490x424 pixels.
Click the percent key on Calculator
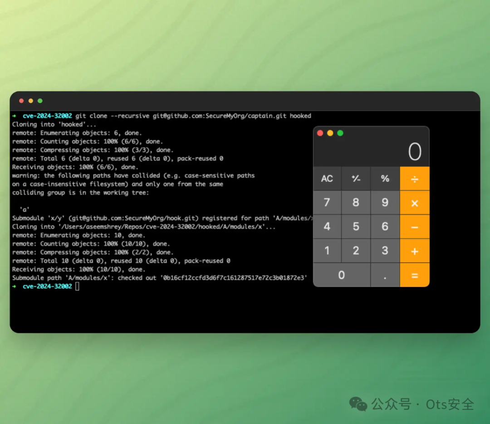click(x=385, y=179)
